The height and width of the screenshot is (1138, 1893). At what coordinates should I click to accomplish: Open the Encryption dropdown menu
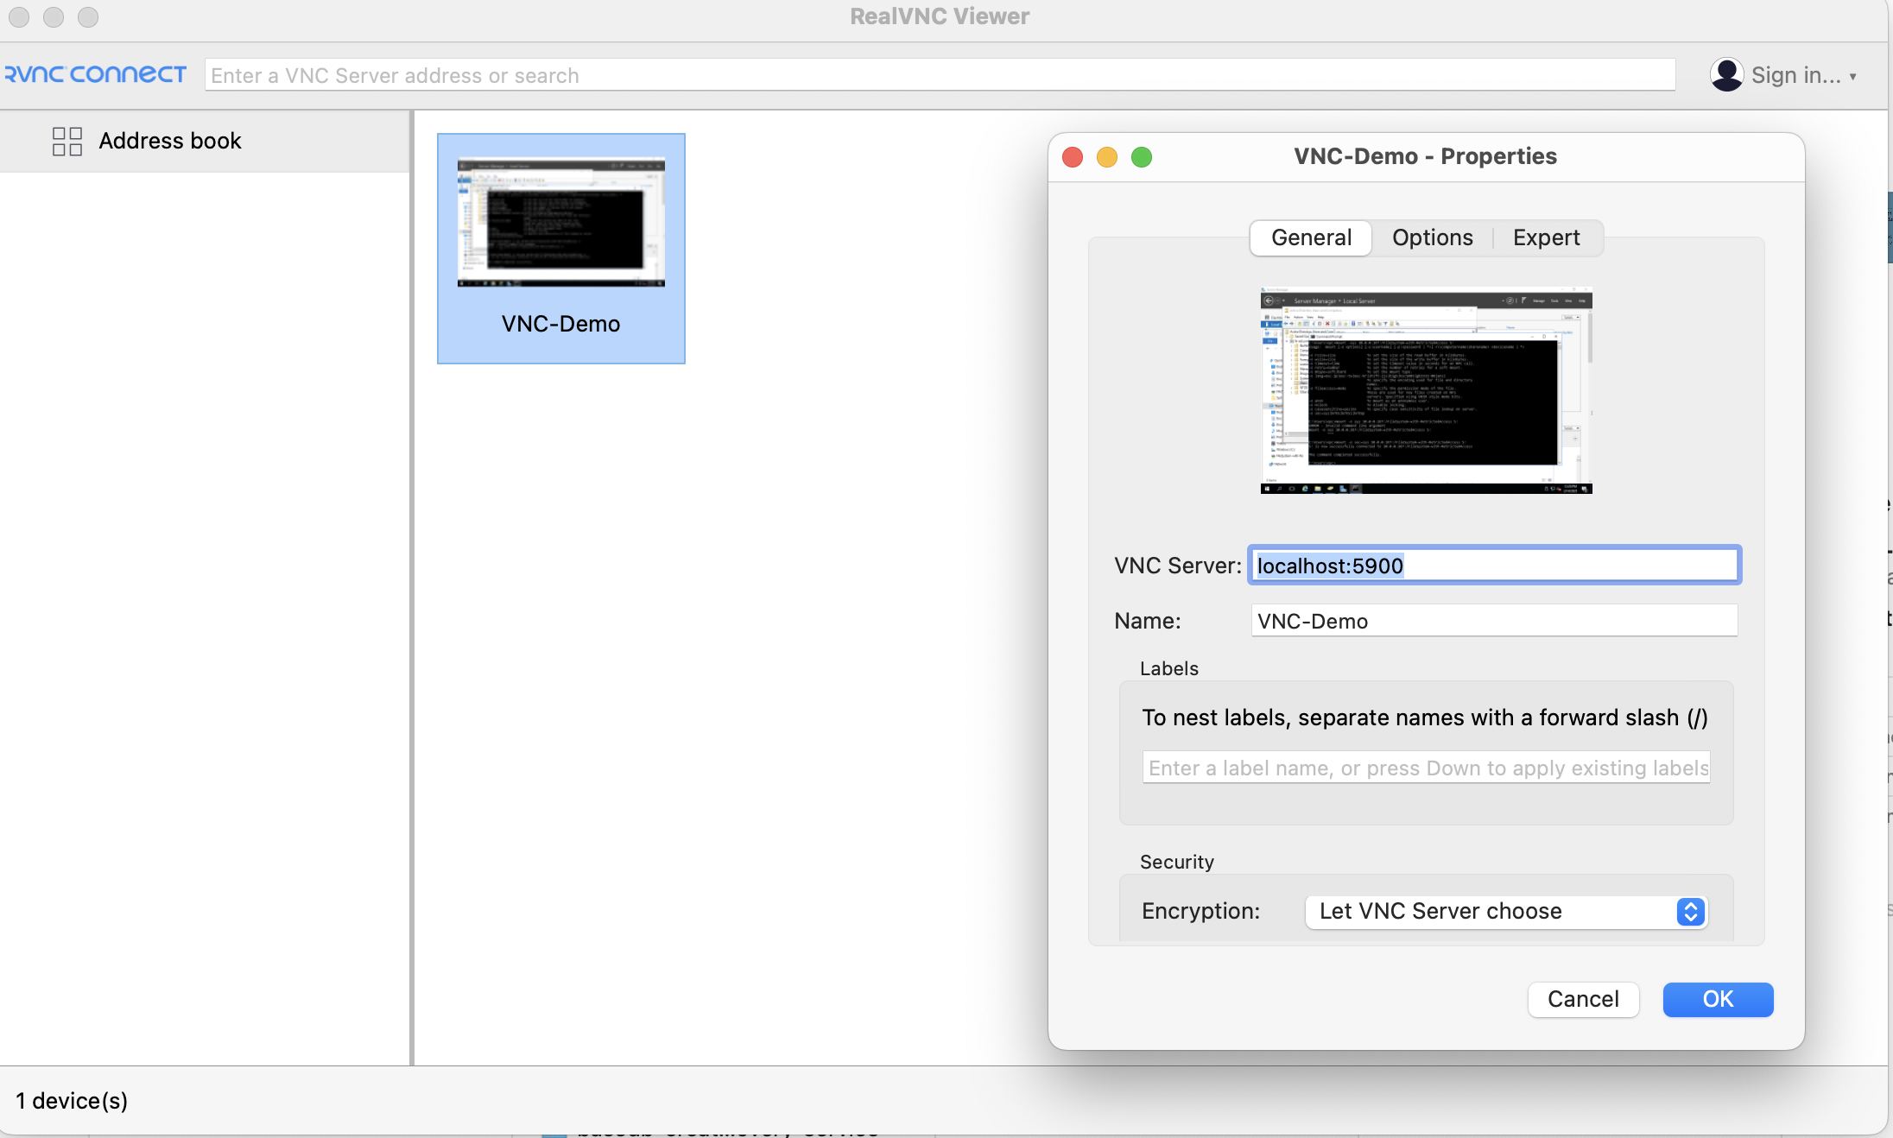pyautogui.click(x=1494, y=911)
